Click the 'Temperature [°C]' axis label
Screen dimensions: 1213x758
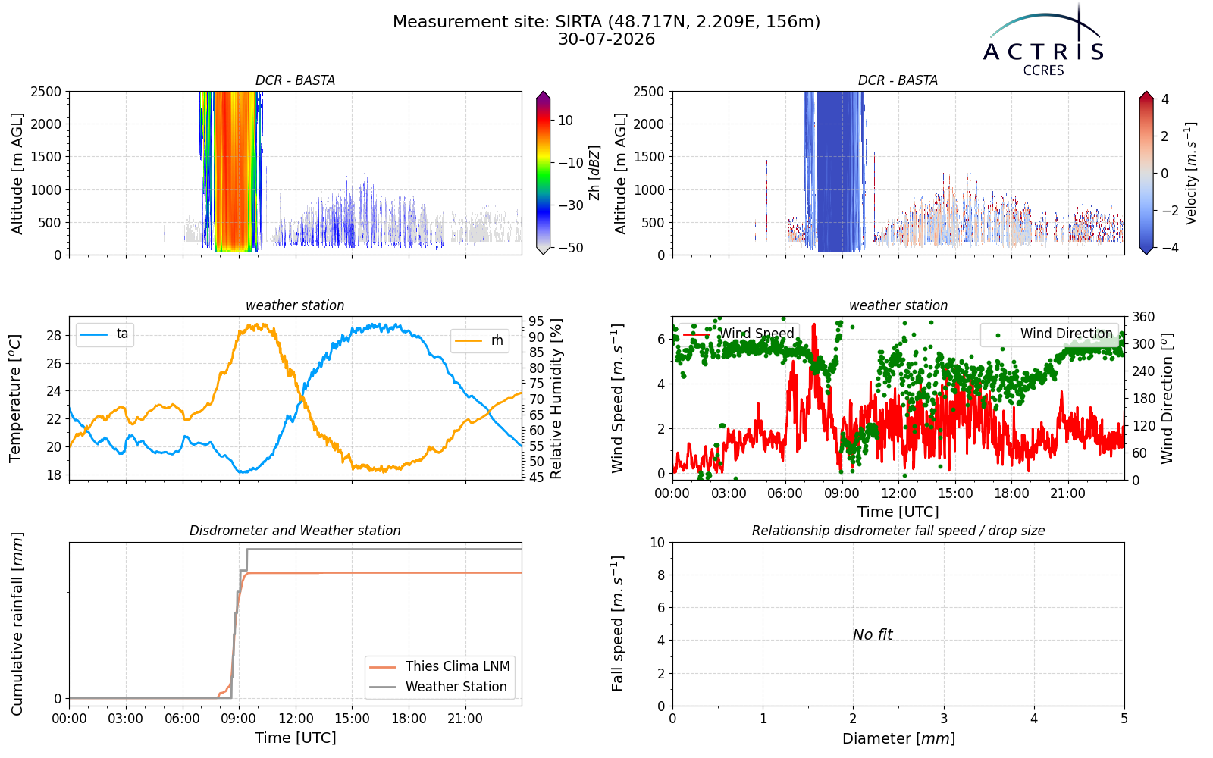[x=15, y=398]
